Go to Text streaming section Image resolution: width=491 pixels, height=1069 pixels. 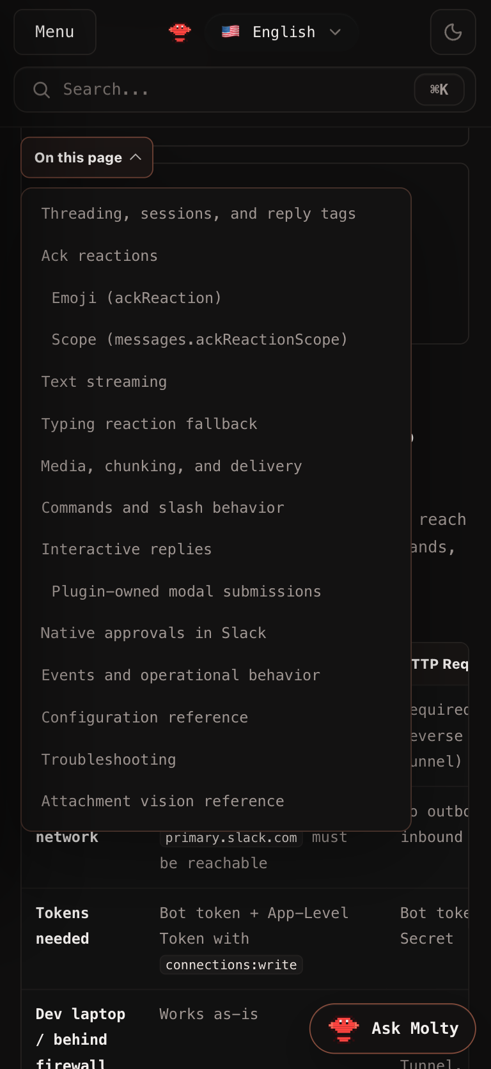click(104, 382)
